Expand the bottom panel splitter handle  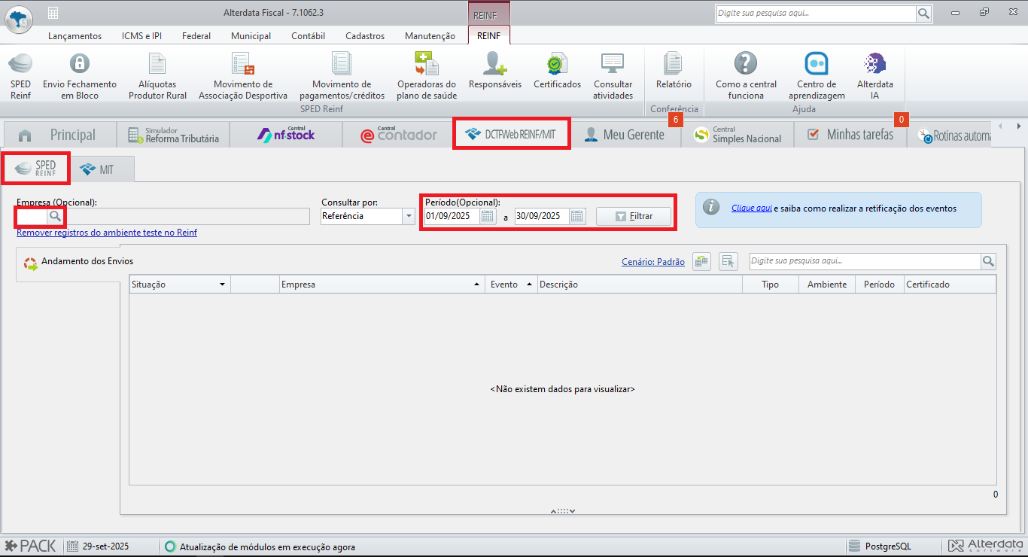click(x=563, y=511)
